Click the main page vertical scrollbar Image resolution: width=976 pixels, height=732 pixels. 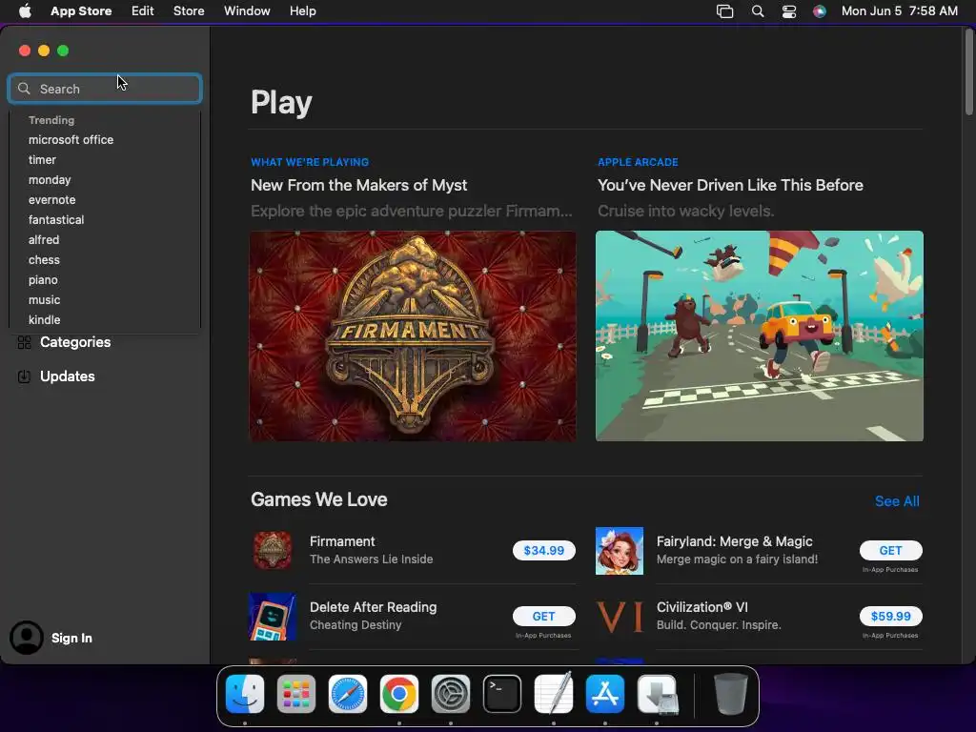point(968,71)
